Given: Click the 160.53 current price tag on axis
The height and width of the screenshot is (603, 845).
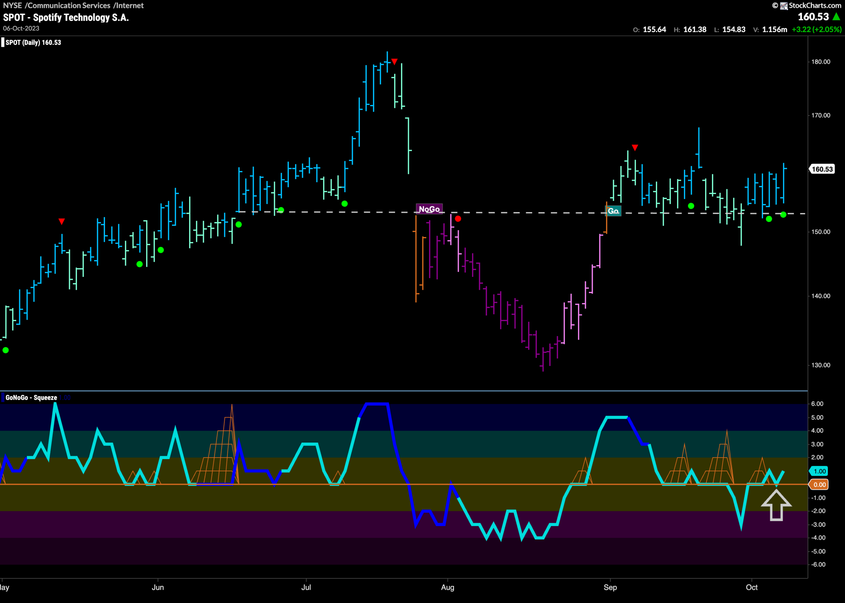Looking at the screenshot, I should point(822,169).
